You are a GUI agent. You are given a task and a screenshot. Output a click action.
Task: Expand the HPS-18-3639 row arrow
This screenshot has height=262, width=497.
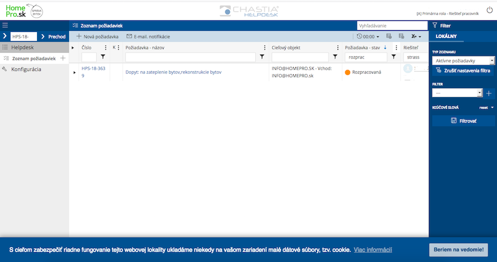pos(75,72)
